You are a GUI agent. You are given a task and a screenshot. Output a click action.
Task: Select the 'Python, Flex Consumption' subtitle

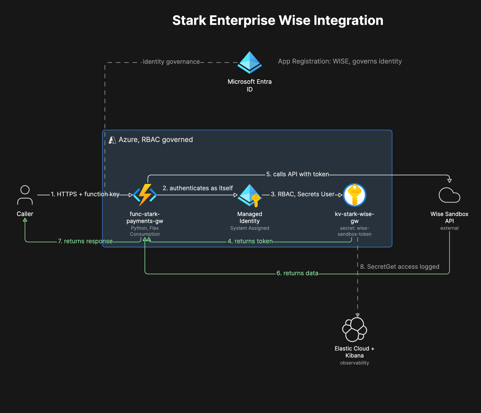(x=145, y=231)
